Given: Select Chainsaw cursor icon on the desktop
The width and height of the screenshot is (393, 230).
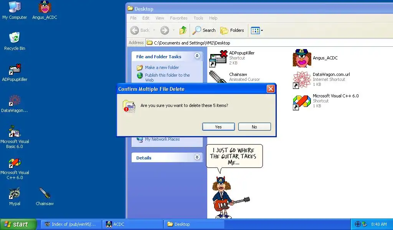Looking at the screenshot, I should 45,197.
